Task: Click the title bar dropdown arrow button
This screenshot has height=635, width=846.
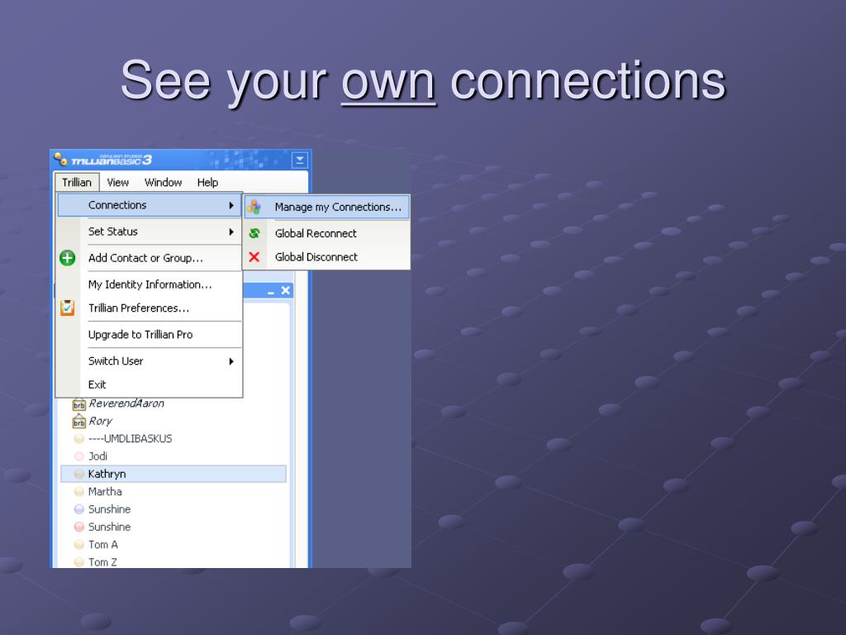Action: click(299, 160)
